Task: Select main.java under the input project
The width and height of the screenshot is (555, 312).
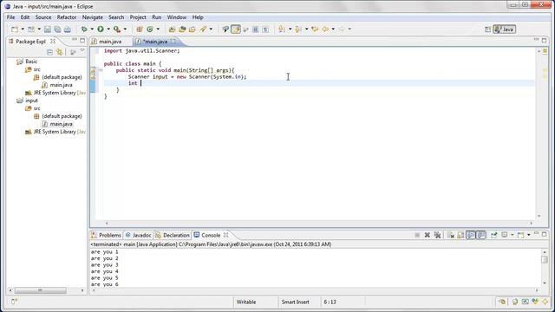Action: [61, 124]
